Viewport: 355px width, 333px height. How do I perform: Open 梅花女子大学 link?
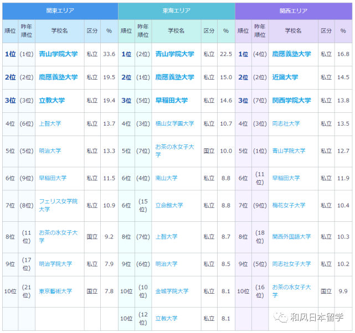click(x=289, y=205)
